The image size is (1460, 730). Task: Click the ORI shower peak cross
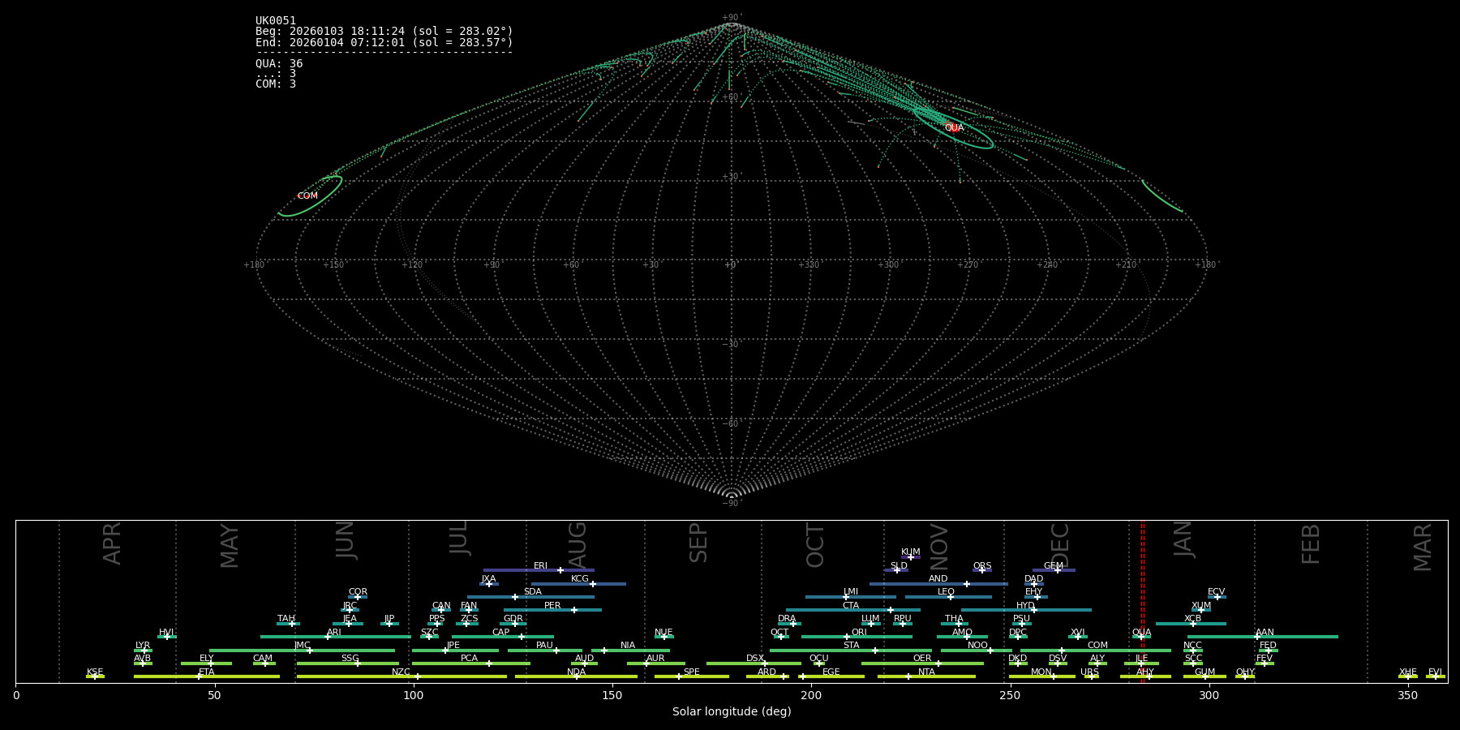pos(847,637)
